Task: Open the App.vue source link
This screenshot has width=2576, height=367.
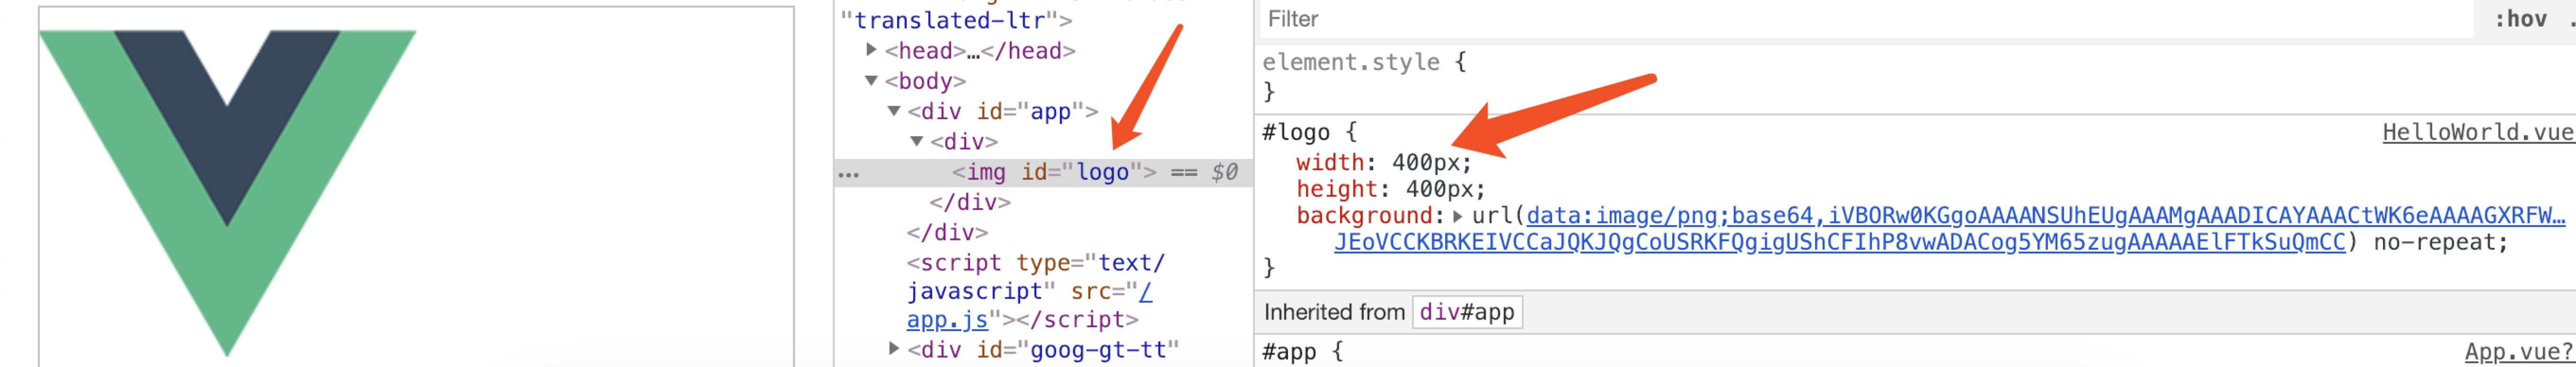Action: pyautogui.click(x=2519, y=351)
